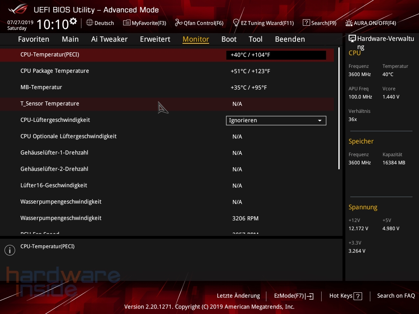Click the 10:10 clock display
Screen dimensions: 419x314
(x=53, y=24)
